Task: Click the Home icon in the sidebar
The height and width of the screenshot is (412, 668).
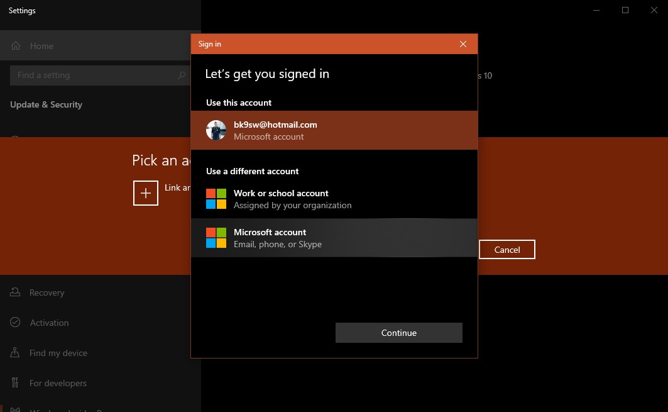Action: click(16, 46)
